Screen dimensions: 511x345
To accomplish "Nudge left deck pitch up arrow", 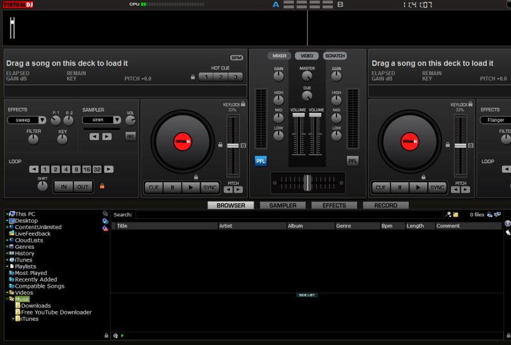I will pyautogui.click(x=238, y=190).
